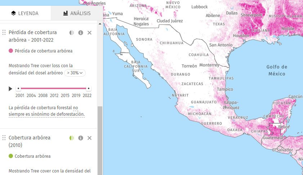Show info for Pérdida de cobertura arbórea layer
The image size is (303, 175).
(81, 33)
